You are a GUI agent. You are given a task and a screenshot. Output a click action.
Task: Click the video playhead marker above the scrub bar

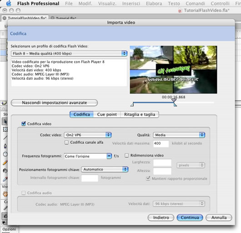click(174, 101)
